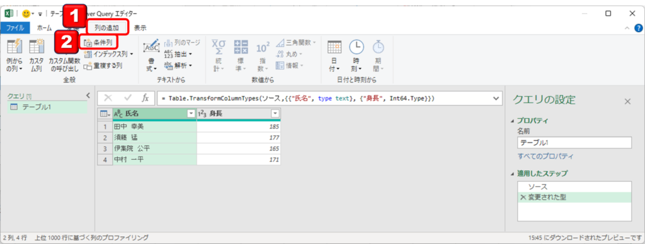Viewport: 645px width, 244px height.
Task: Open the 解析 parse option
Action: pyautogui.click(x=178, y=65)
